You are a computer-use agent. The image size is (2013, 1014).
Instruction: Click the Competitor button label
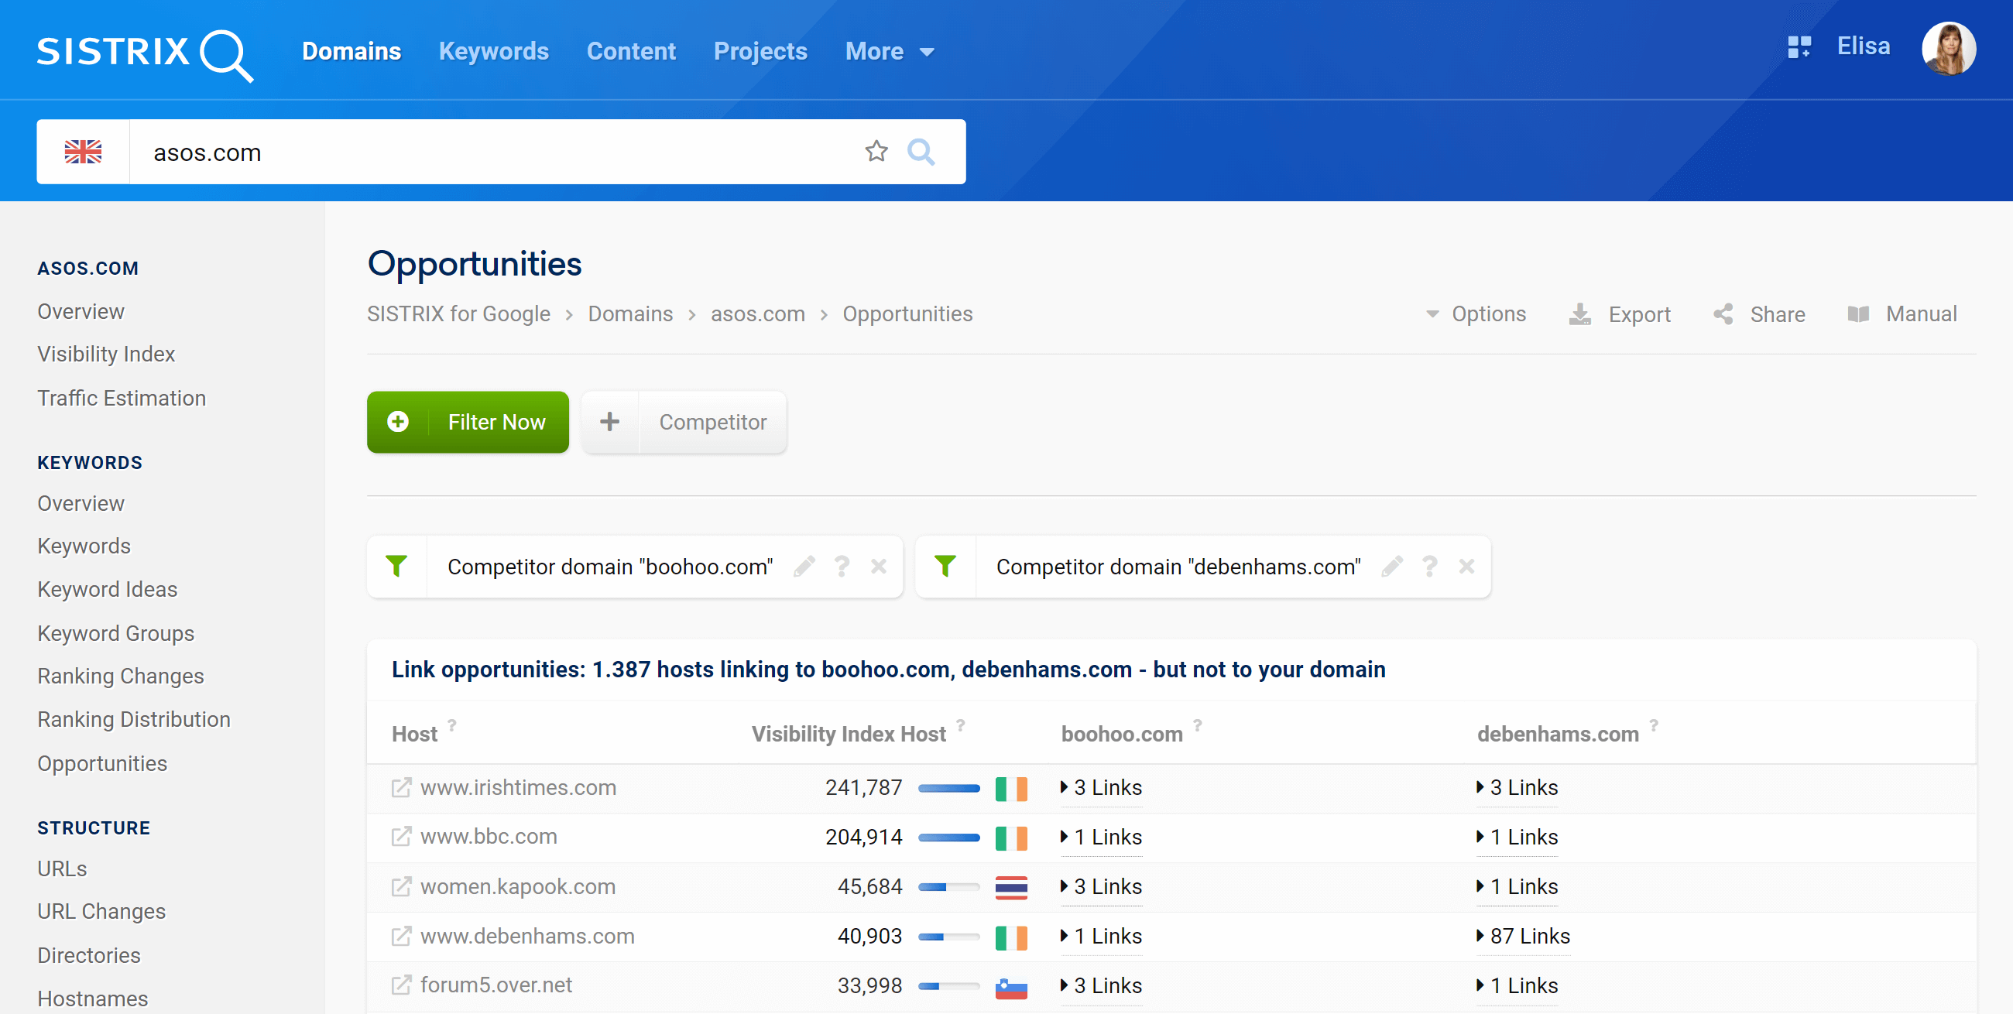click(712, 422)
